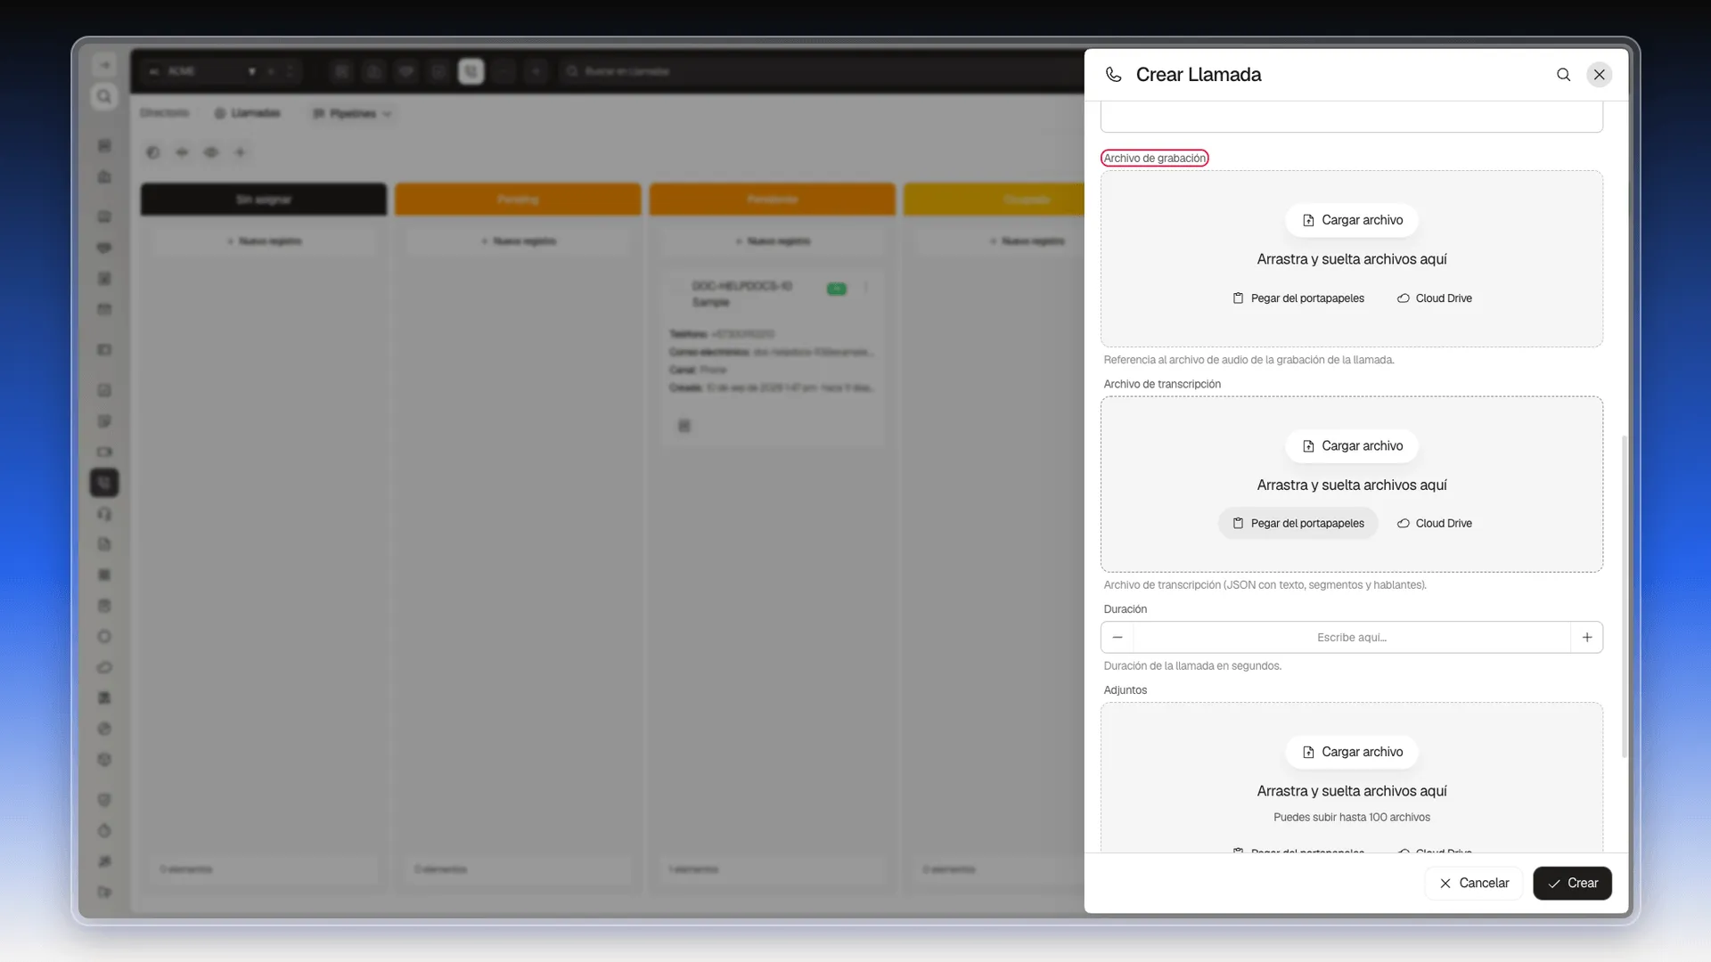Close the Crear Llamada panel
The height and width of the screenshot is (962, 1711).
point(1600,75)
